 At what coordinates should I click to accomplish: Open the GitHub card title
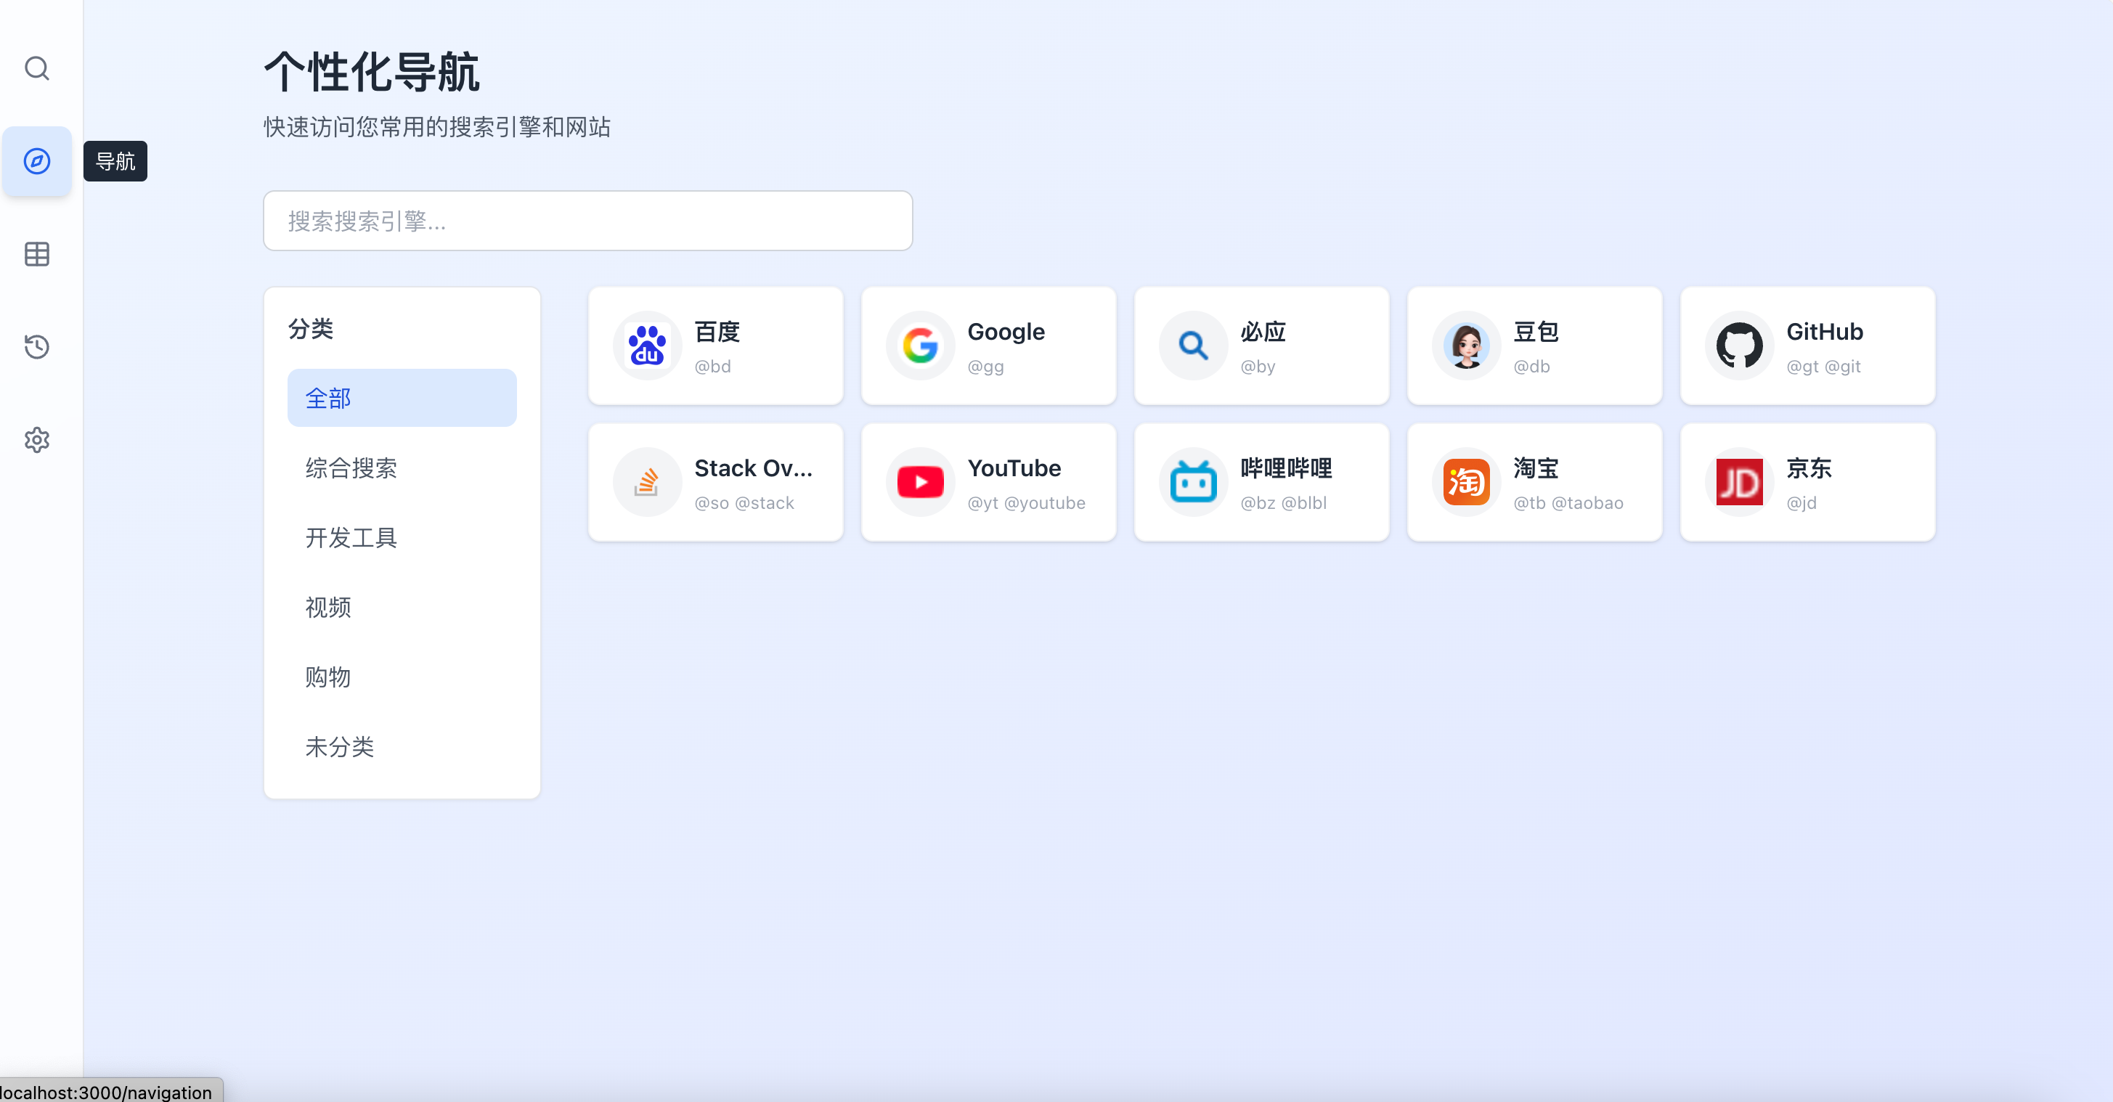pyautogui.click(x=1825, y=331)
